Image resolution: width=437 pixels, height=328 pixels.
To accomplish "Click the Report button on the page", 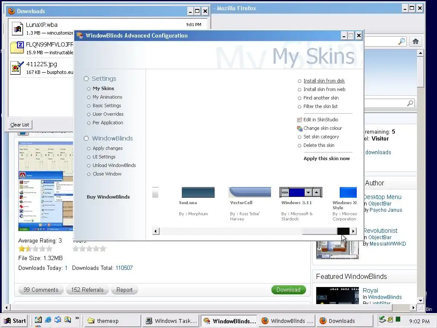I will coord(124,290).
